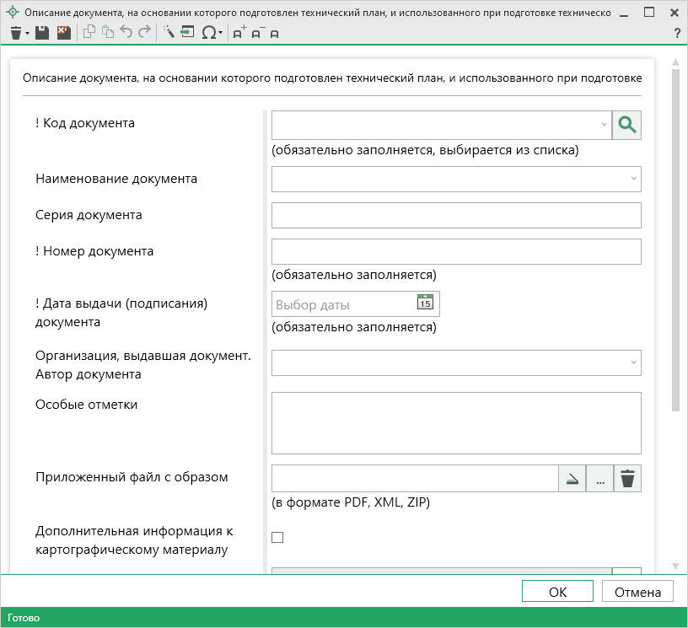This screenshot has width=688, height=628.
Task: Click scanner icon beside attached file field
Action: [x=572, y=479]
